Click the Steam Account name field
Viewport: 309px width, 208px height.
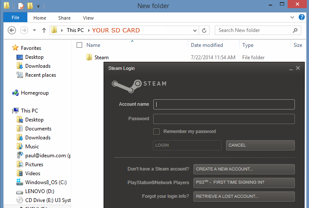(x=224, y=104)
